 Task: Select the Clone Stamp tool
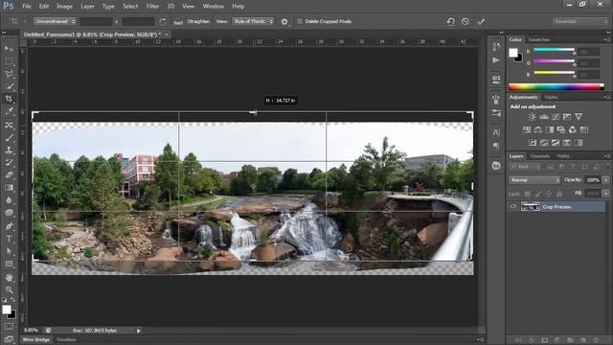(9, 149)
